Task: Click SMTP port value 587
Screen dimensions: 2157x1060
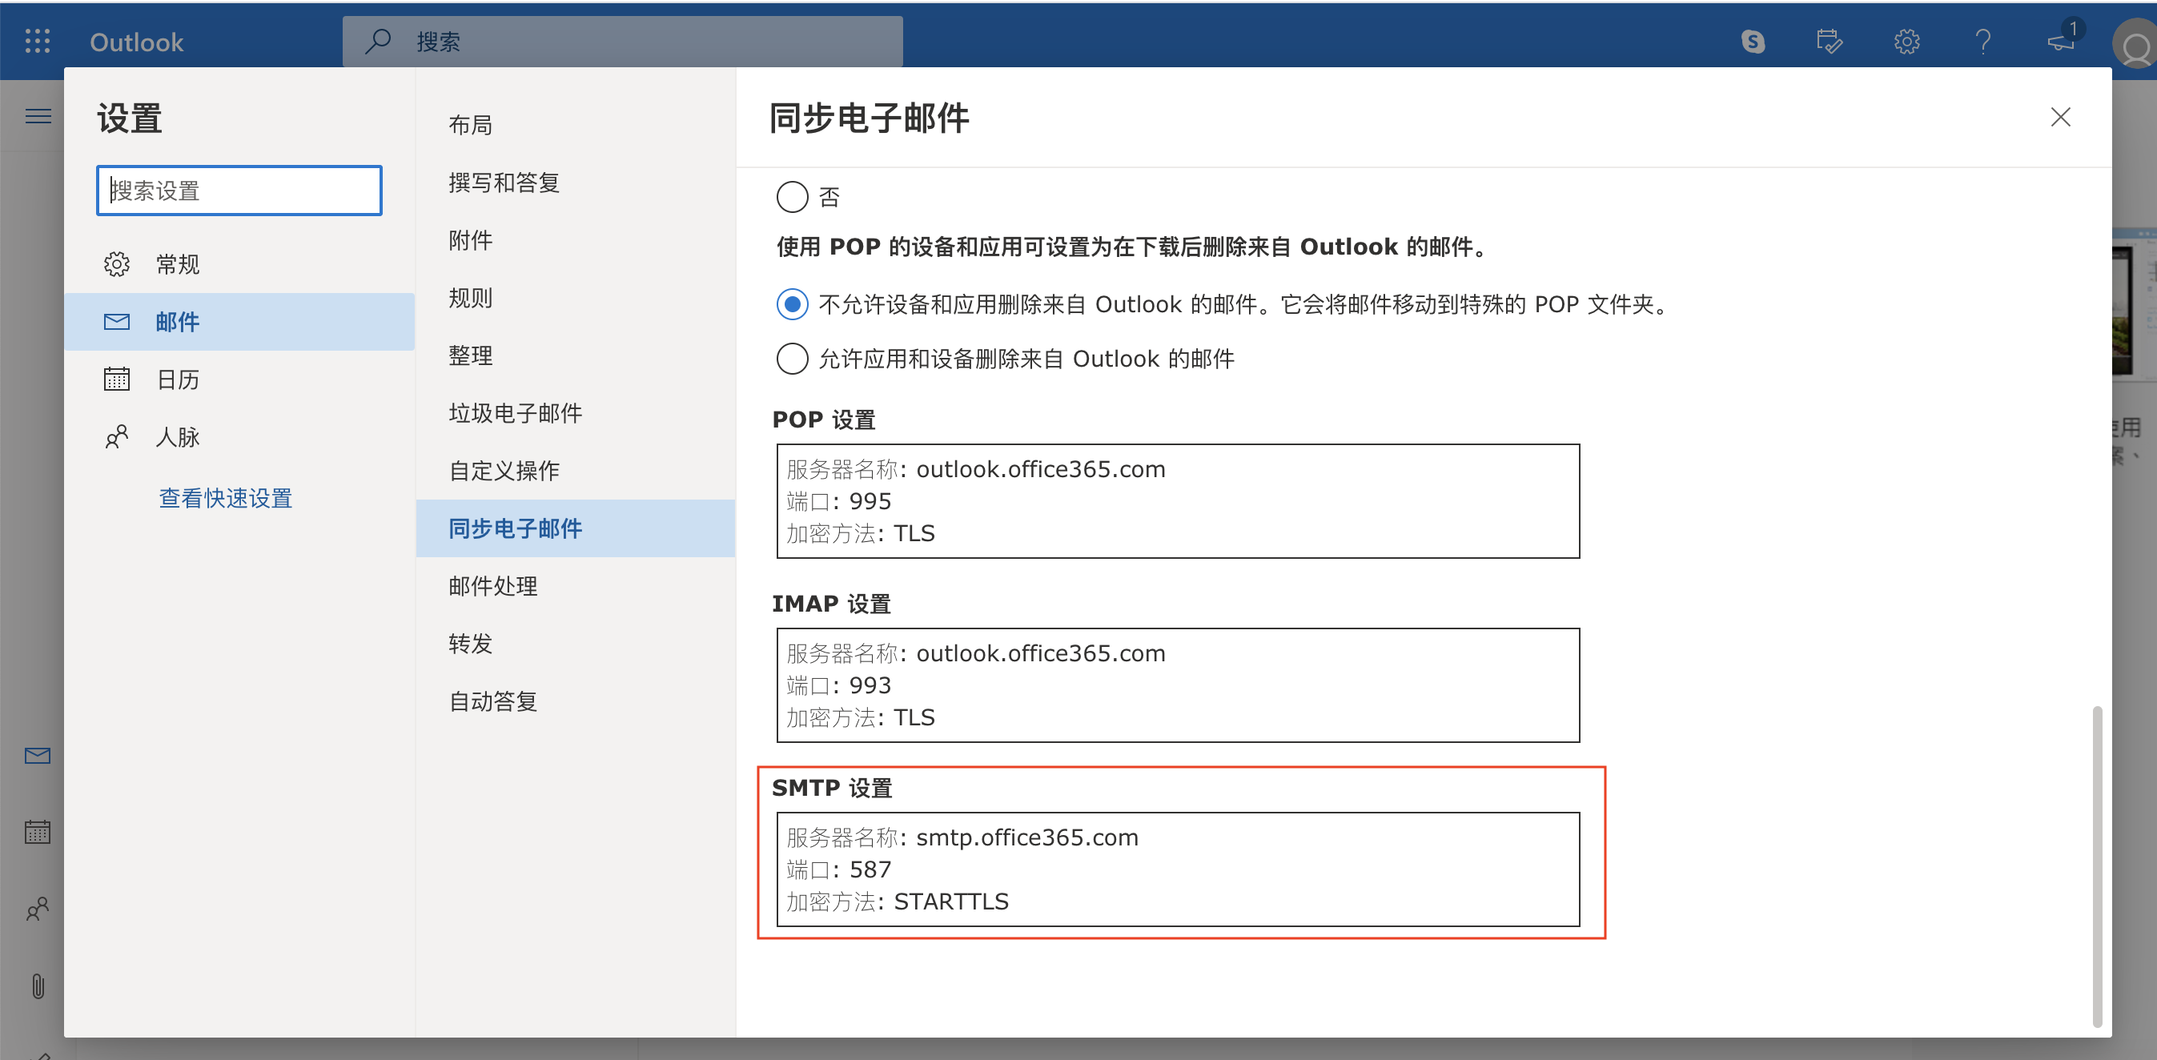Action: pyautogui.click(x=870, y=869)
